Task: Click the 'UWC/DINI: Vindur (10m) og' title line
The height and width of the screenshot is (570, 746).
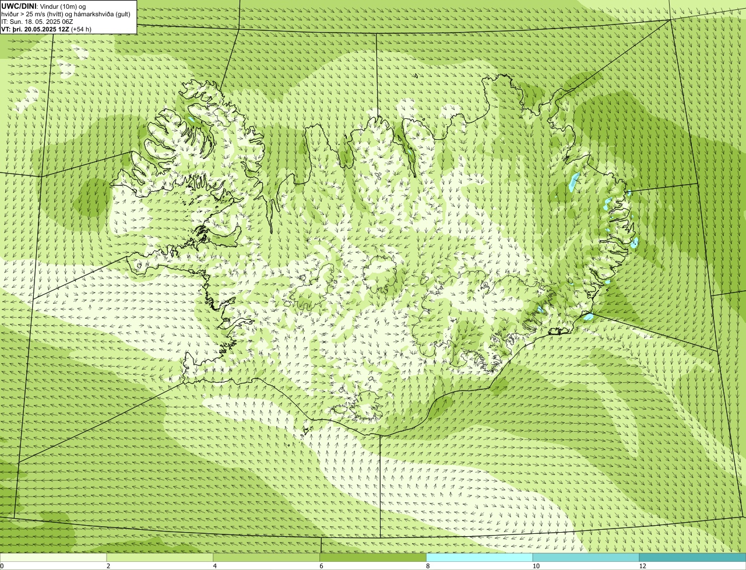Action: point(44,6)
